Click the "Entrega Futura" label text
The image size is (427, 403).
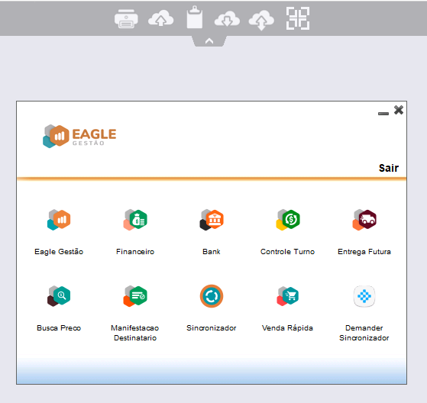[x=364, y=252]
